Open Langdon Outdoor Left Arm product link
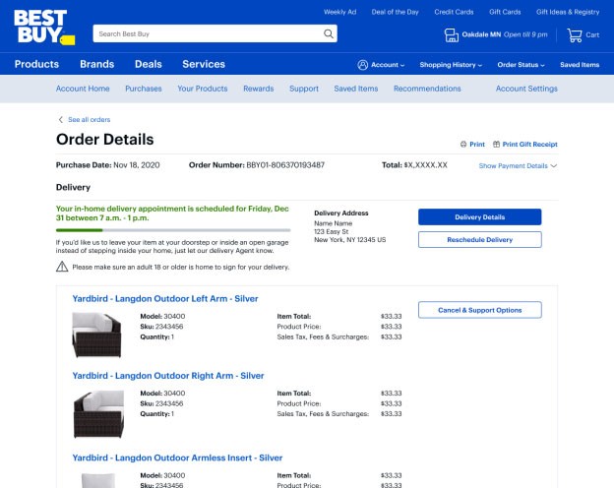Viewport: 614px width, 488px height. tap(165, 299)
